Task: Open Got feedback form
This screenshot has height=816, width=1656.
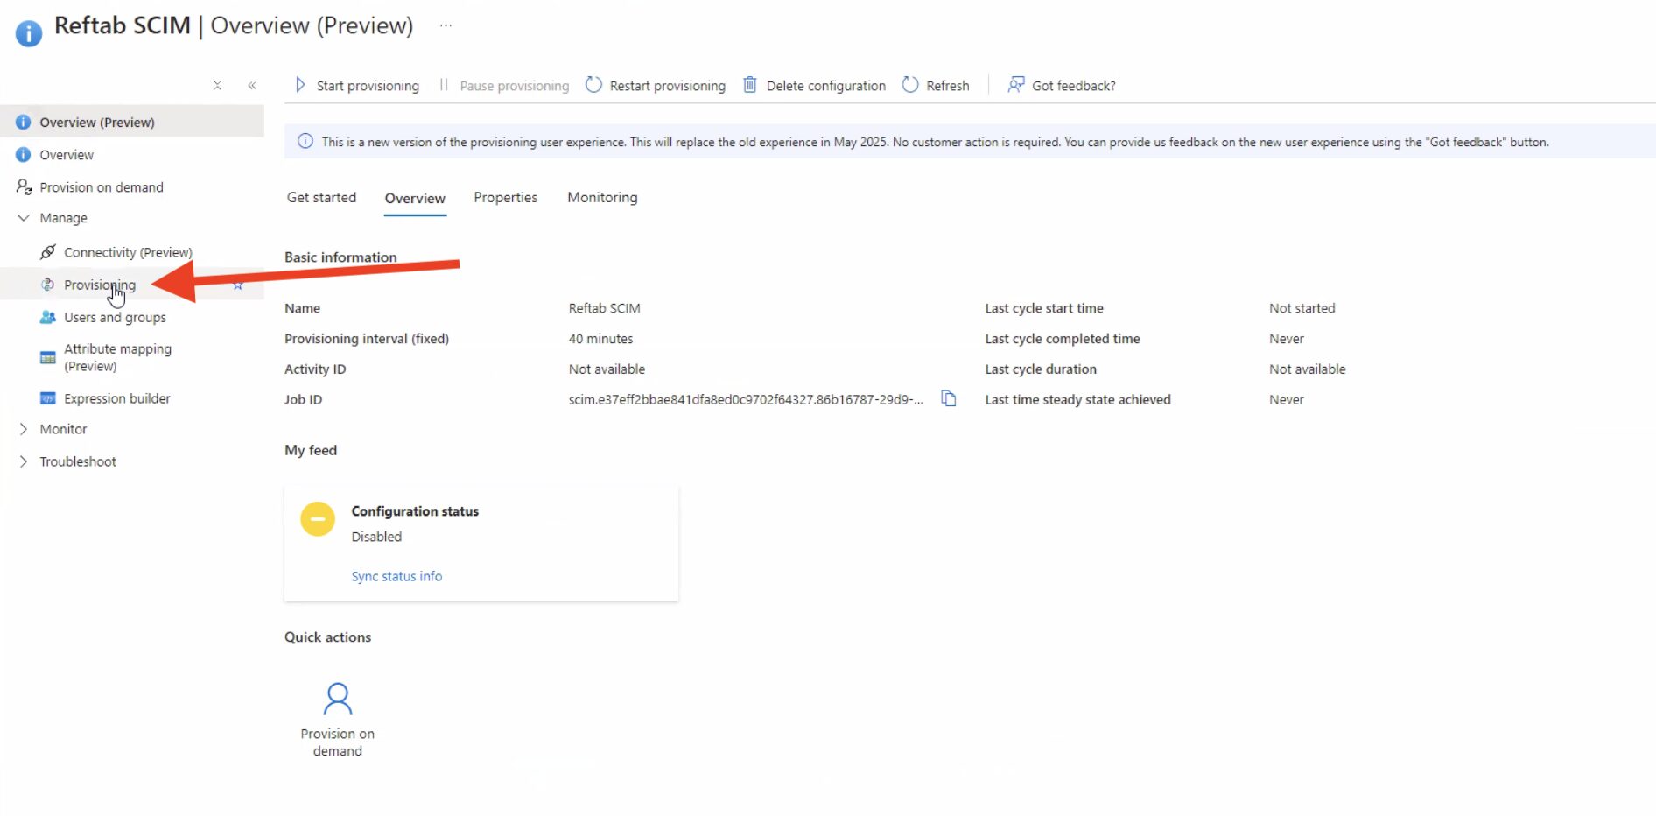Action: point(1061,85)
